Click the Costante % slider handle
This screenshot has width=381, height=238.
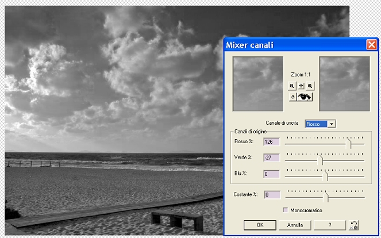[x=326, y=197]
